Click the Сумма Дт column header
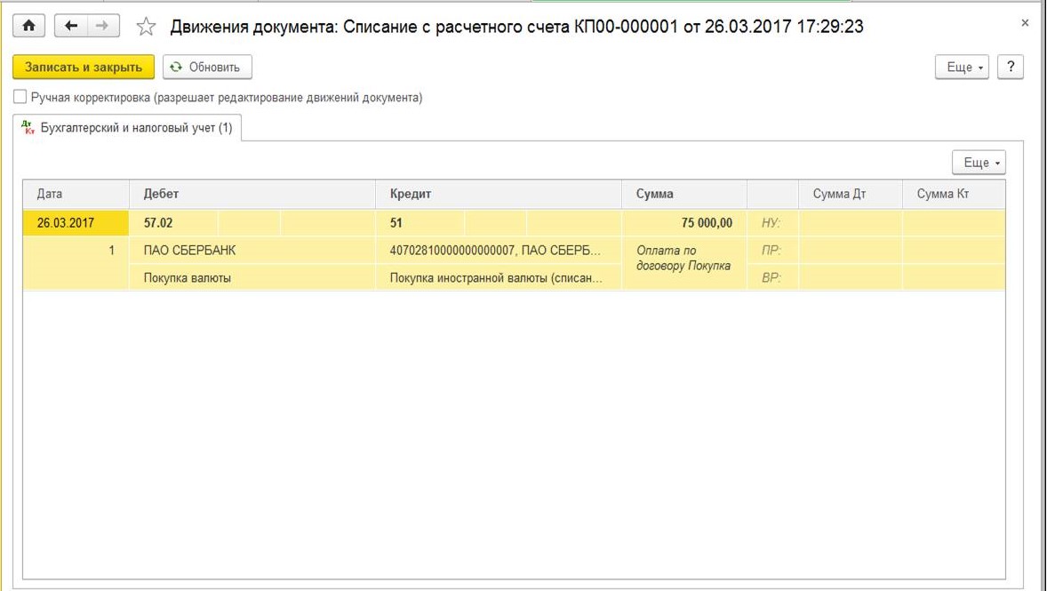This screenshot has height=591, width=1047. [x=839, y=194]
